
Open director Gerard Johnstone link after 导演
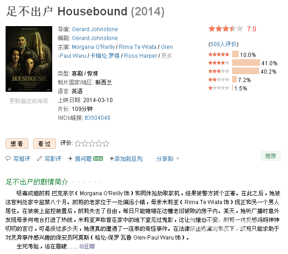click(95, 29)
